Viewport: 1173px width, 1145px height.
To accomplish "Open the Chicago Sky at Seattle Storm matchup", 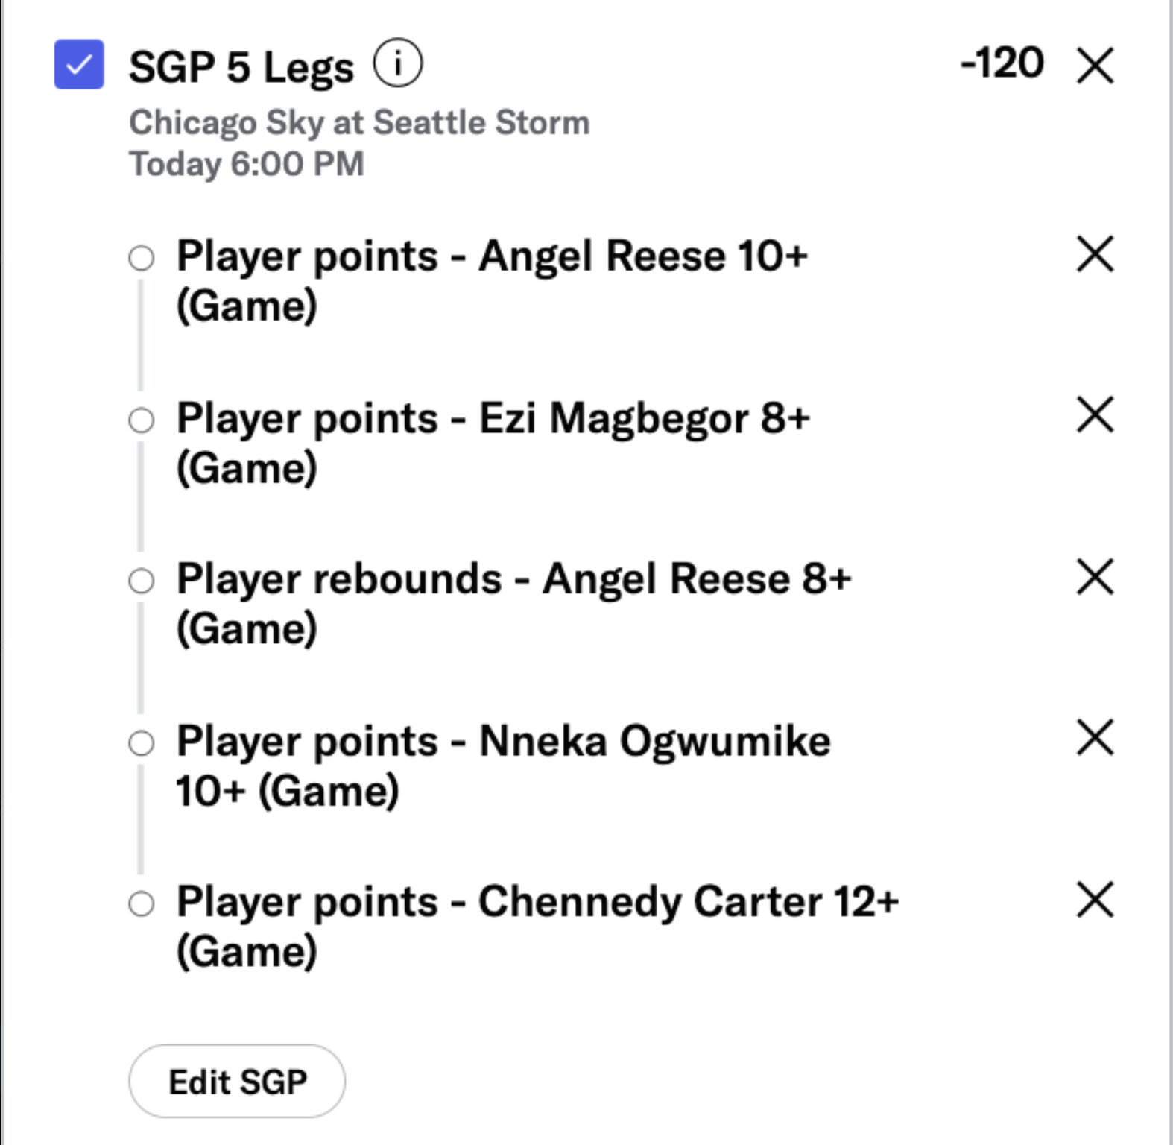I will 359,123.
